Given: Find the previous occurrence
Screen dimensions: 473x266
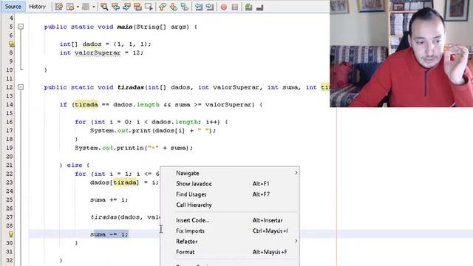Looking at the screenshot, I should [115, 7].
